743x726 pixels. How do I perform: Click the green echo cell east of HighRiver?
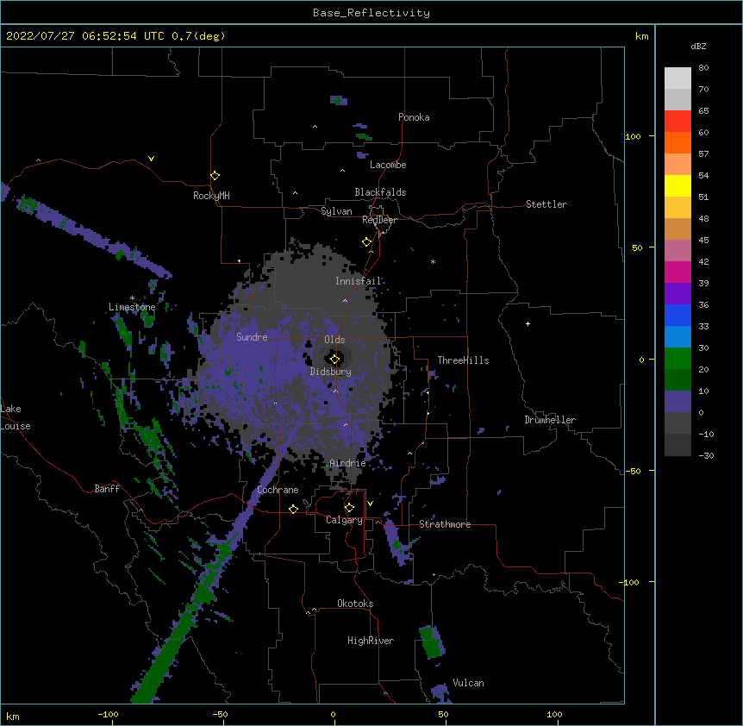point(431,642)
